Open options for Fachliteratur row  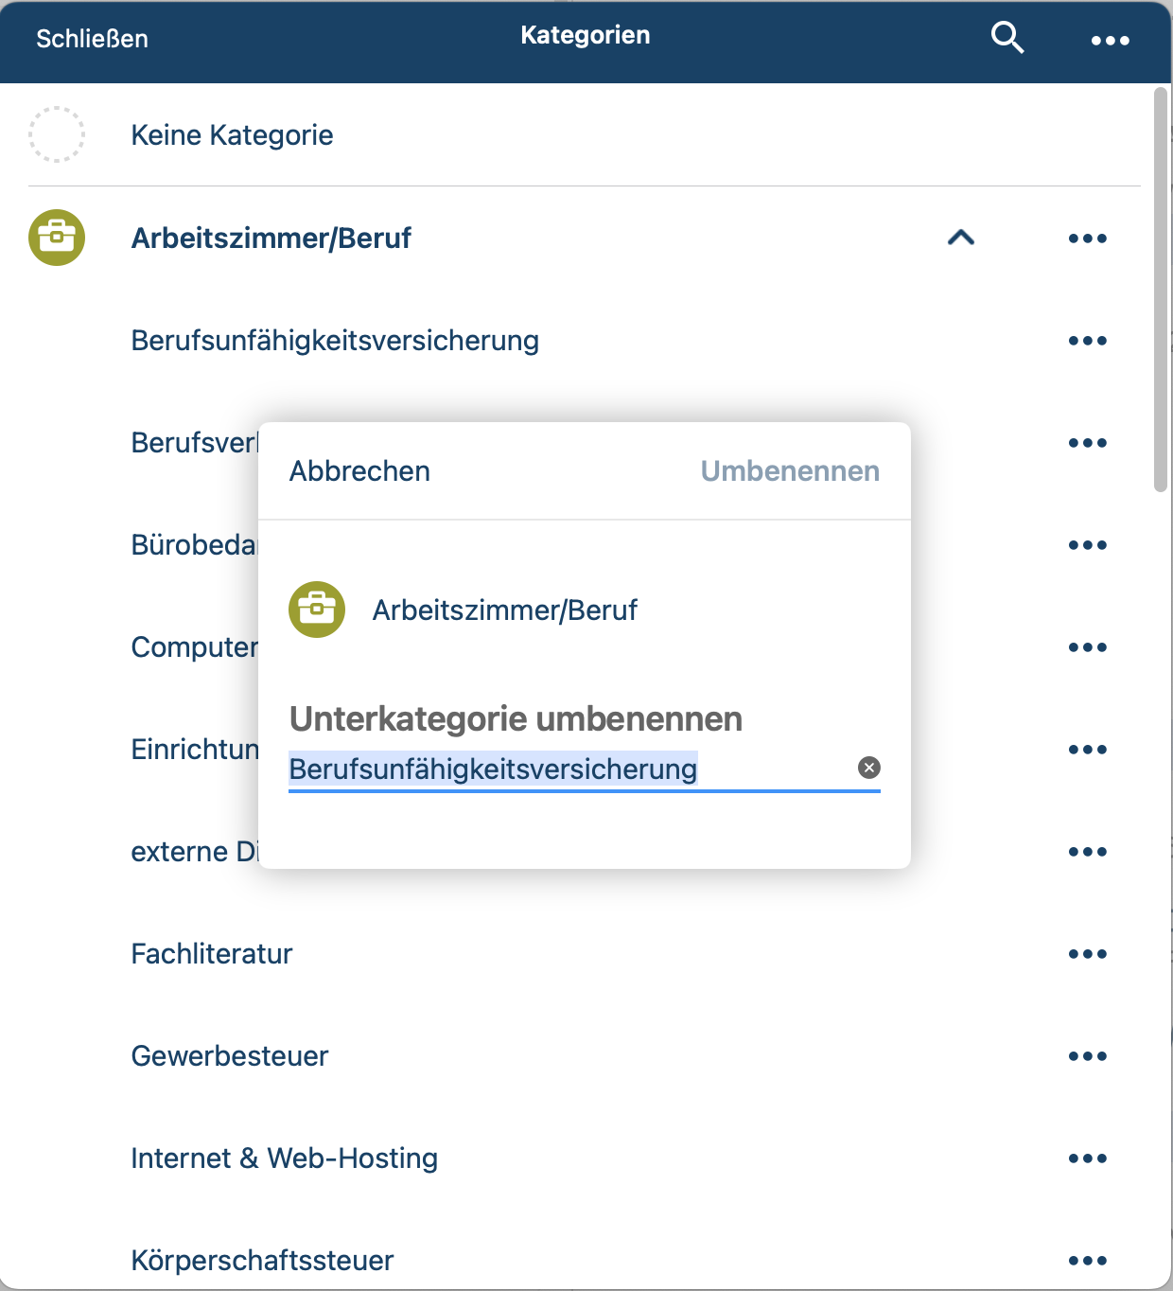point(1087,954)
